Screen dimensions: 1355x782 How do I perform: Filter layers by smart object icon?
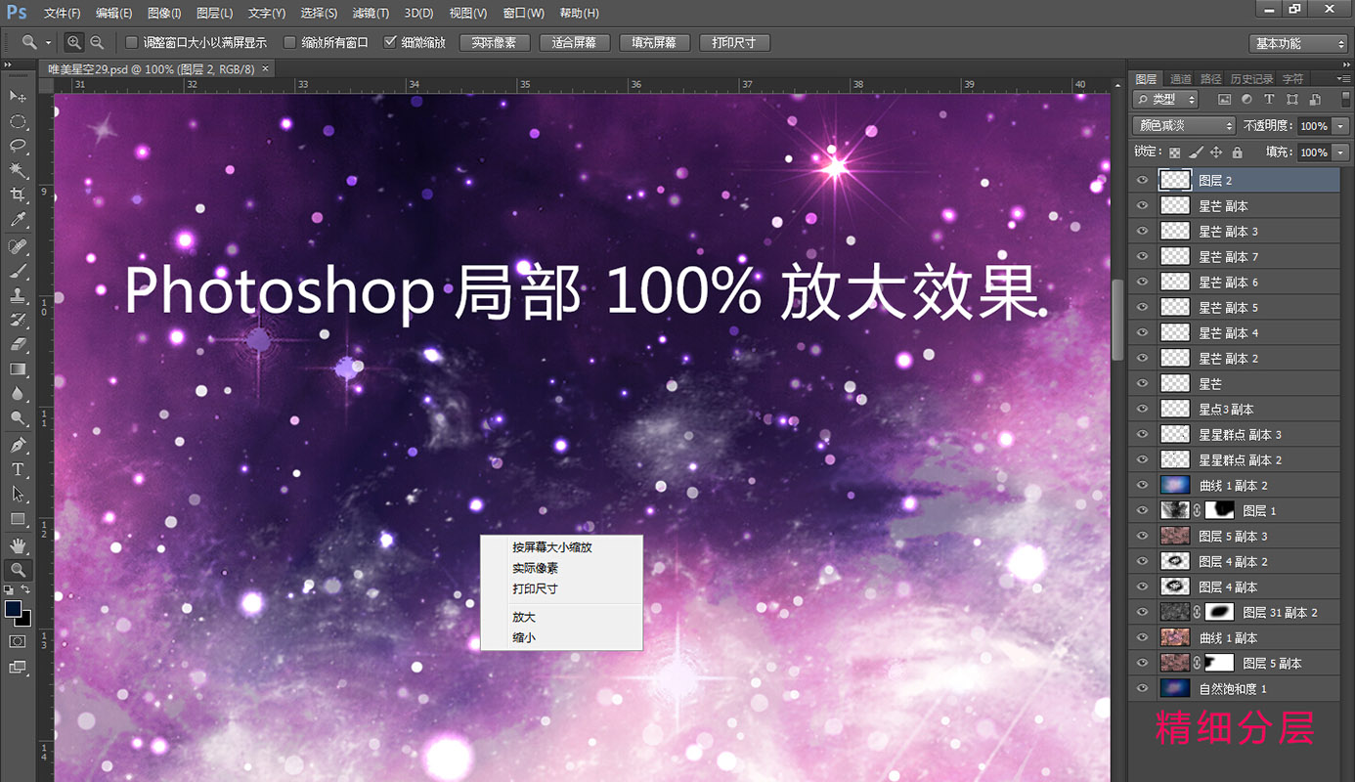click(x=1316, y=100)
